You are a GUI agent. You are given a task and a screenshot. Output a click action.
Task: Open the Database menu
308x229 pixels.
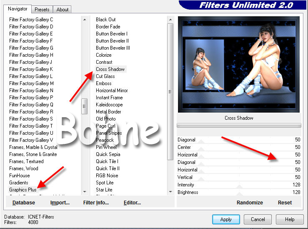coord(24,203)
